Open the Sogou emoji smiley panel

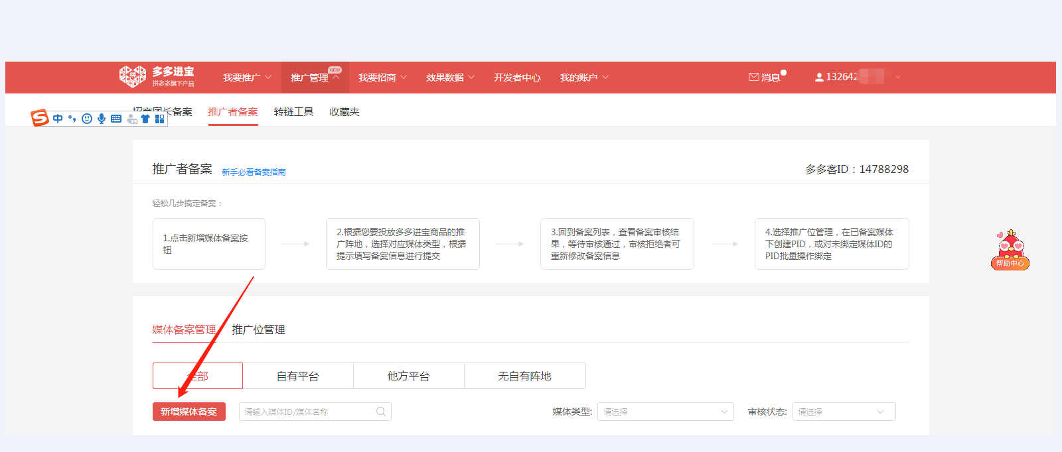click(x=87, y=119)
